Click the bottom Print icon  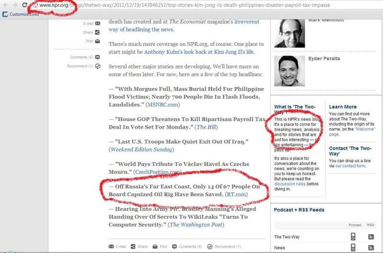(155, 246)
